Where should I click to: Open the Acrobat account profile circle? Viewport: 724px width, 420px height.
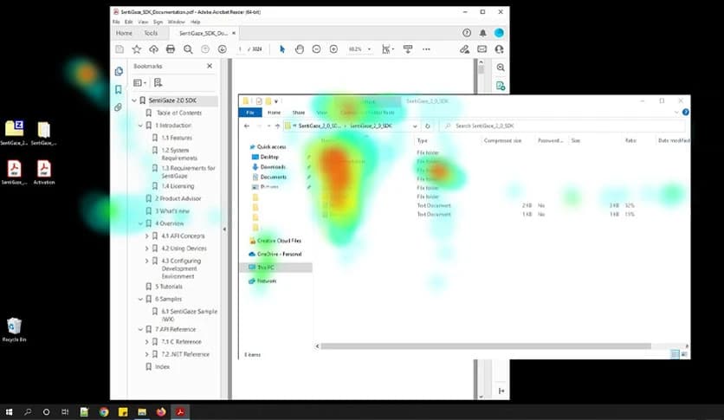coord(499,33)
